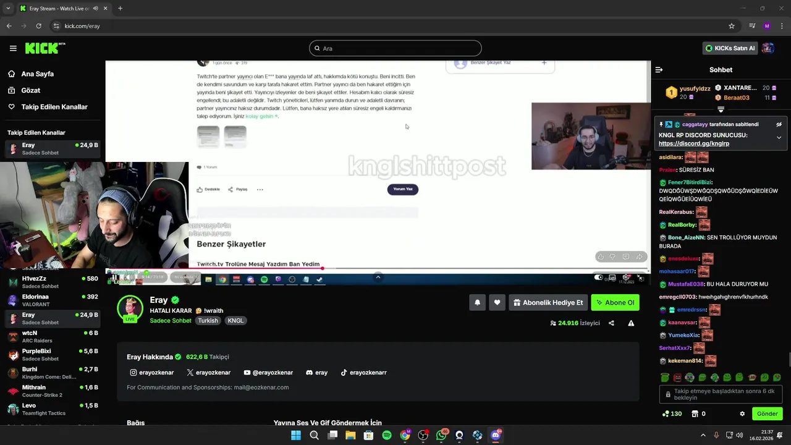Click Abonelik Hediye Et button
Viewport: 791px width, 445px height.
pyautogui.click(x=548, y=302)
